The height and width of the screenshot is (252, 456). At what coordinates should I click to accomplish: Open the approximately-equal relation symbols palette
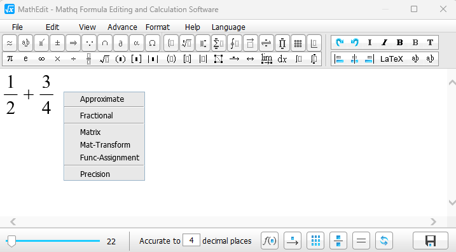tap(10, 43)
